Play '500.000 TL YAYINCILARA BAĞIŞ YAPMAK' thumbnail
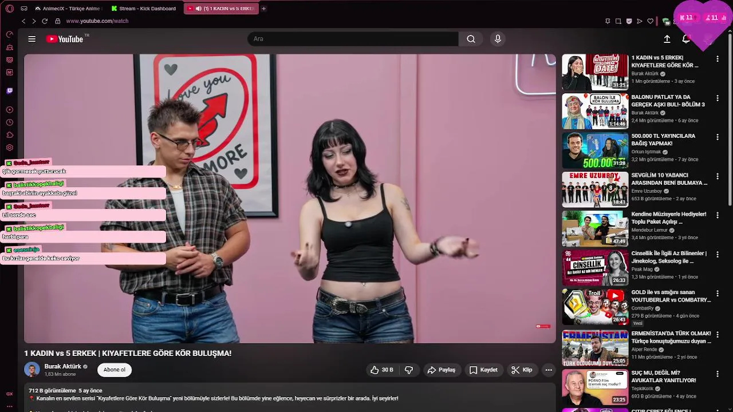 tap(595, 150)
